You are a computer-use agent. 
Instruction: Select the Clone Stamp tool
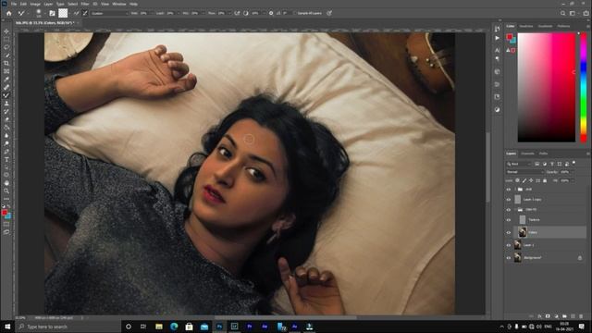coord(6,103)
